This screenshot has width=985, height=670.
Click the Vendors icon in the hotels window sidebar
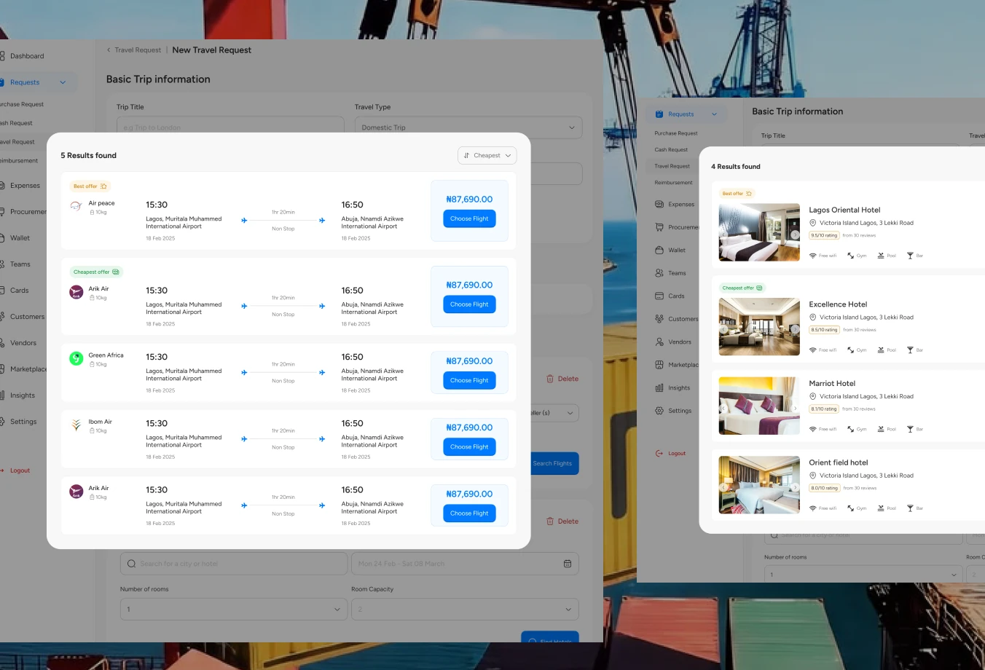pyautogui.click(x=659, y=342)
